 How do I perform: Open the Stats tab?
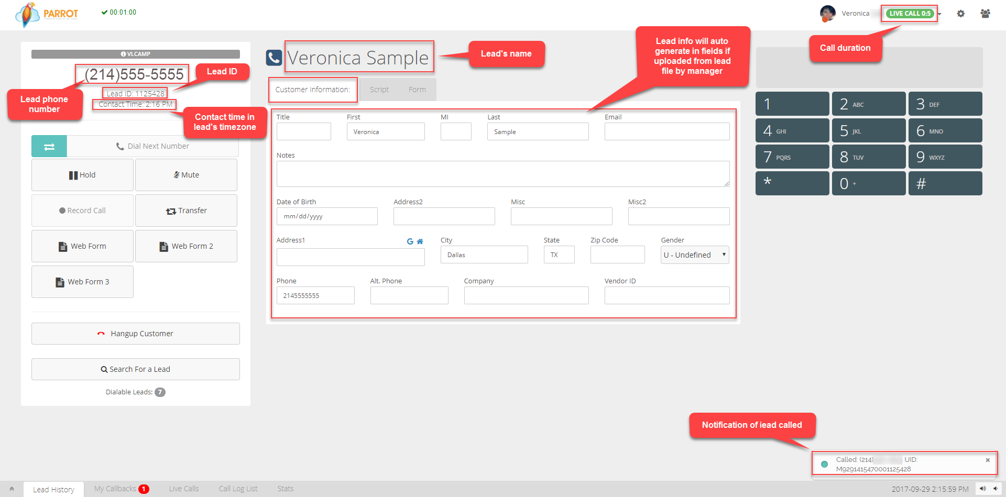286,489
